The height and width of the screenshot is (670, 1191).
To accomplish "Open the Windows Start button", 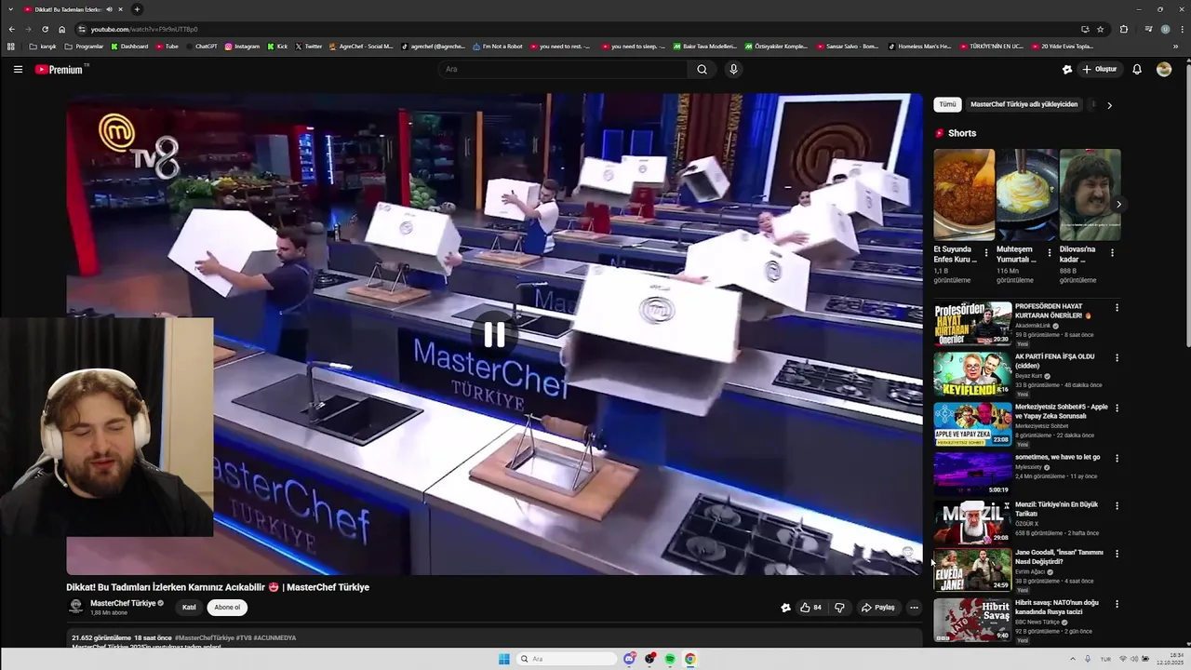I will coord(504,659).
